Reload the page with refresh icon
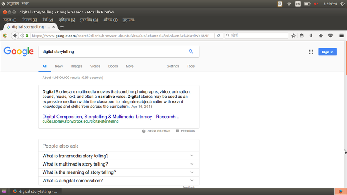Viewport: 347px width, 195px height. [219, 36]
